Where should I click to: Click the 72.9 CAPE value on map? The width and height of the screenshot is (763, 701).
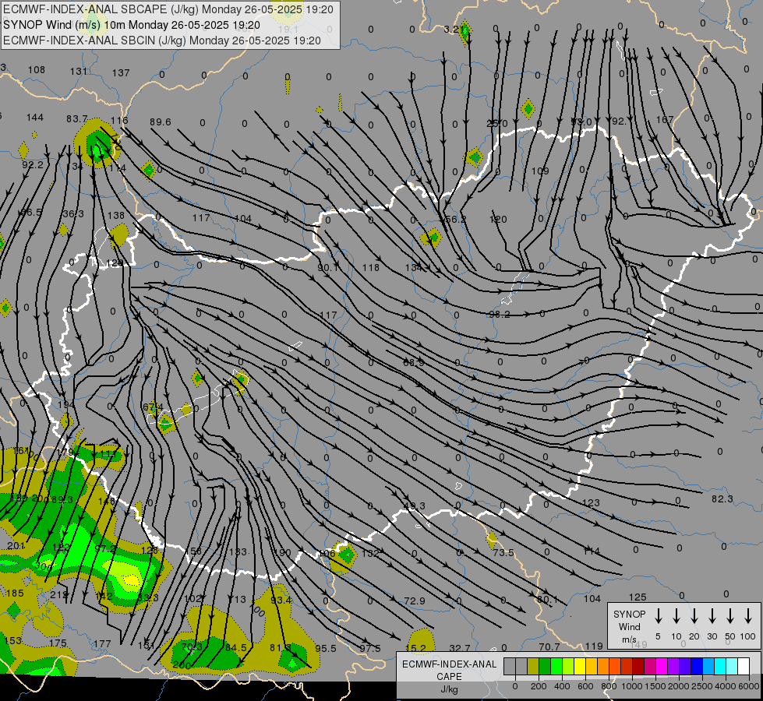(415, 601)
